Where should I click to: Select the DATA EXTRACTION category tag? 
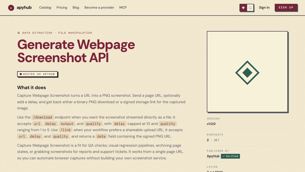pos(37,33)
